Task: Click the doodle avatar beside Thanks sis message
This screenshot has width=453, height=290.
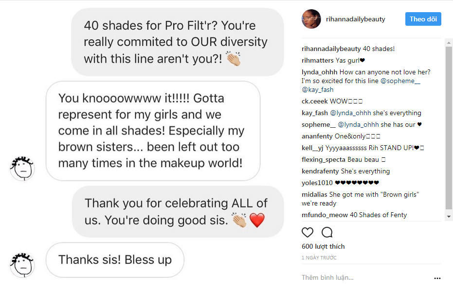Action: [x=22, y=265]
